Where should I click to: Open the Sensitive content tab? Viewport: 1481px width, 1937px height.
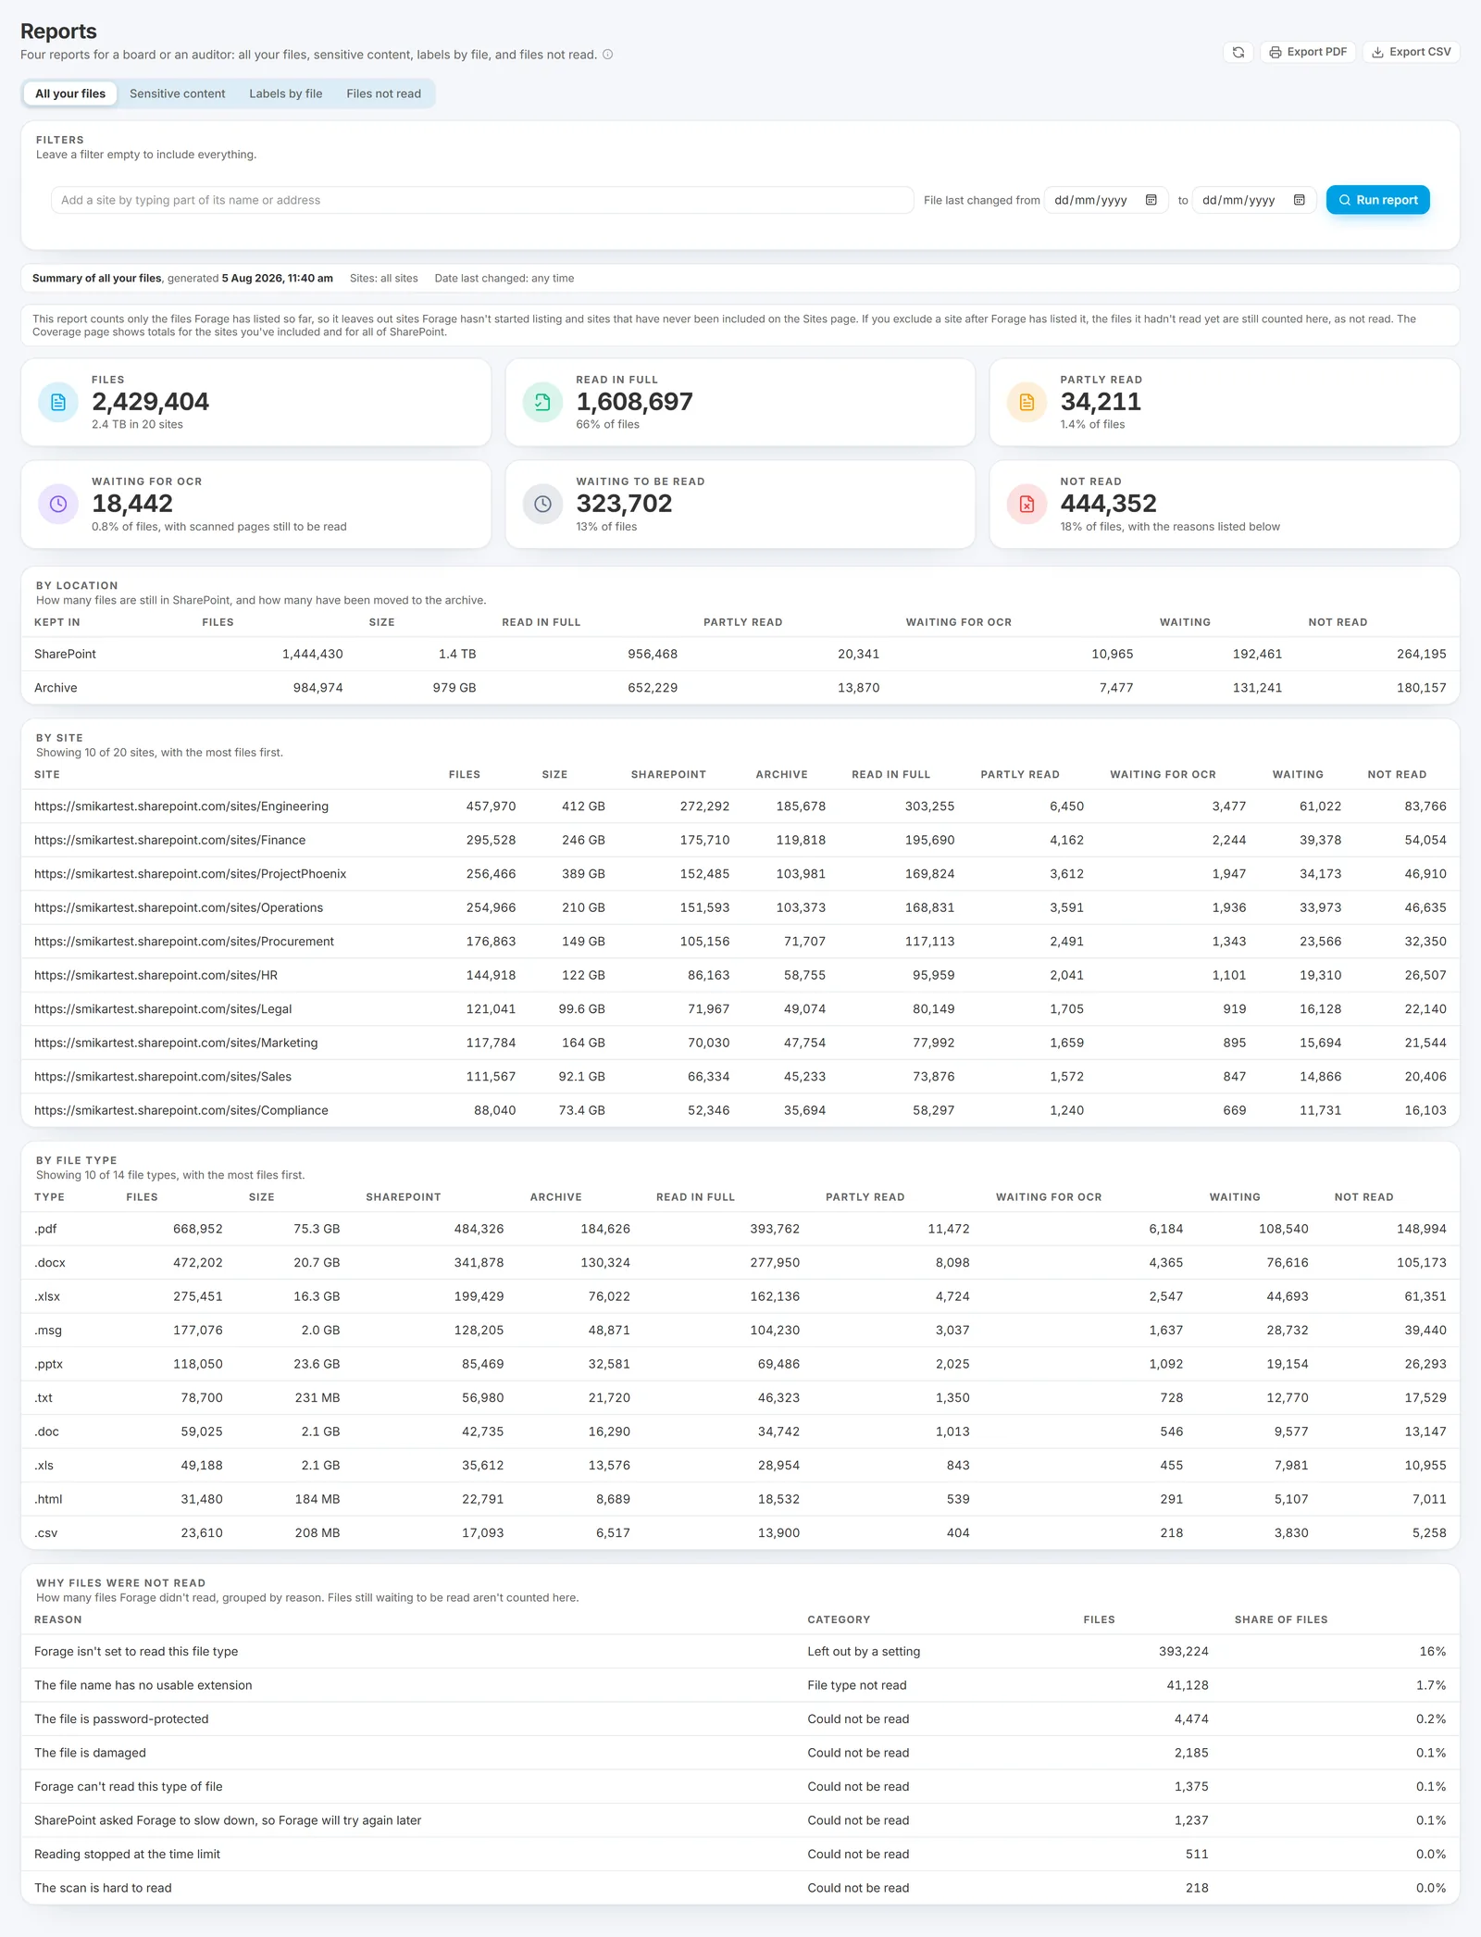tap(177, 94)
